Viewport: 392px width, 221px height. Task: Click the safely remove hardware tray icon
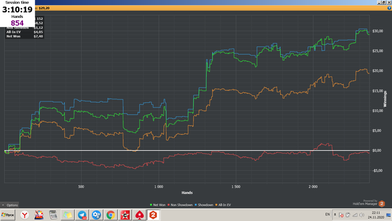click(348, 215)
